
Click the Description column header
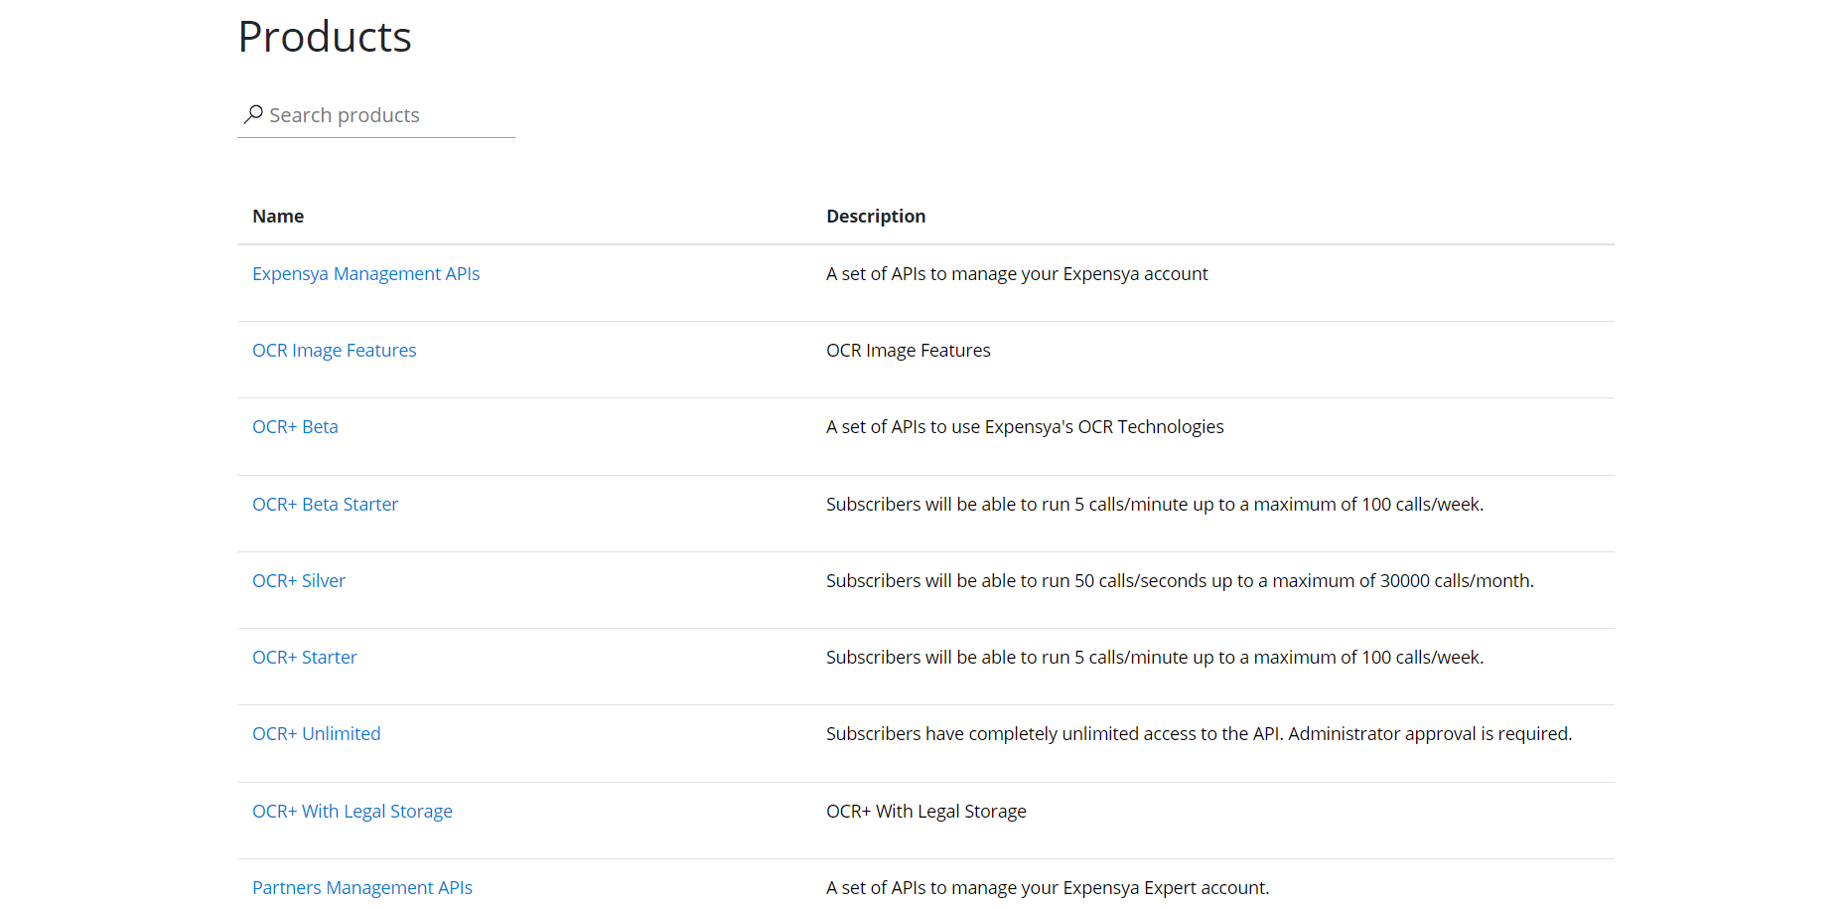[x=875, y=217]
